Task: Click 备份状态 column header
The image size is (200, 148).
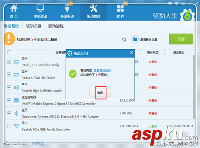Action: [153, 52]
